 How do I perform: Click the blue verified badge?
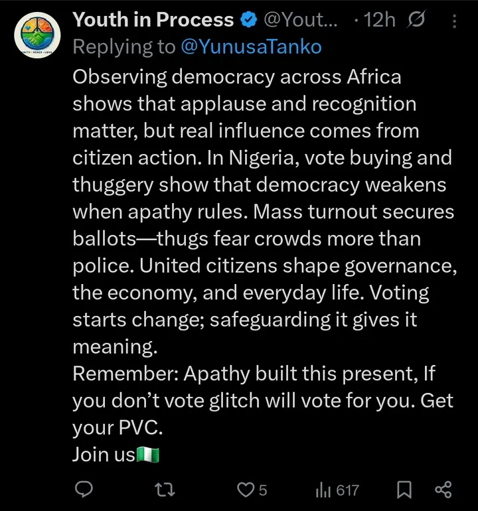[248, 21]
